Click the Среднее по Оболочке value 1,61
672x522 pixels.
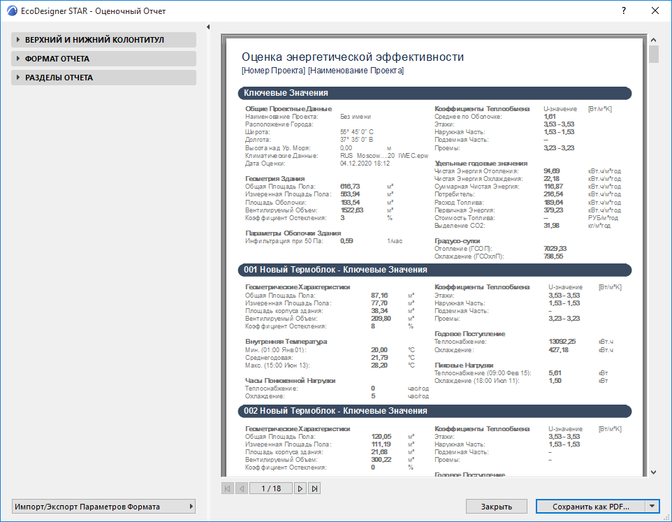(x=550, y=117)
